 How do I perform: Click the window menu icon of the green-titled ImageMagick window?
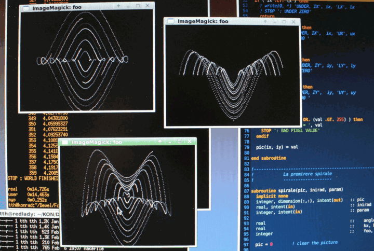[x=64, y=142]
